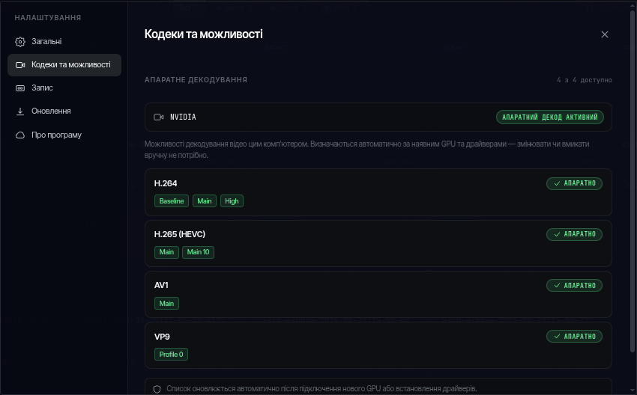Click the checkmark in the H.264 АПАРАТНО badge

tap(557, 183)
